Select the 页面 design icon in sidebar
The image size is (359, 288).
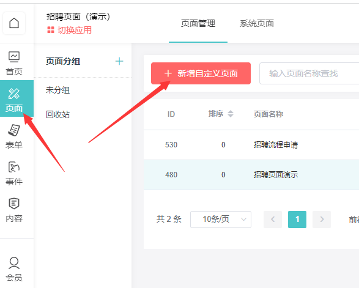tap(14, 98)
